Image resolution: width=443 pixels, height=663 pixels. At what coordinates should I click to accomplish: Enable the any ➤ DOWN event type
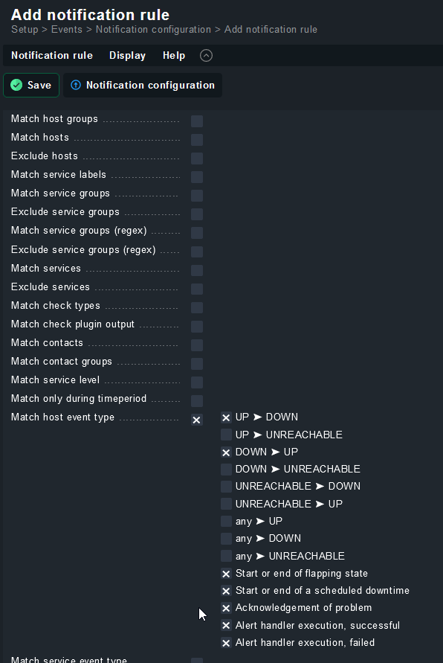pyautogui.click(x=226, y=538)
